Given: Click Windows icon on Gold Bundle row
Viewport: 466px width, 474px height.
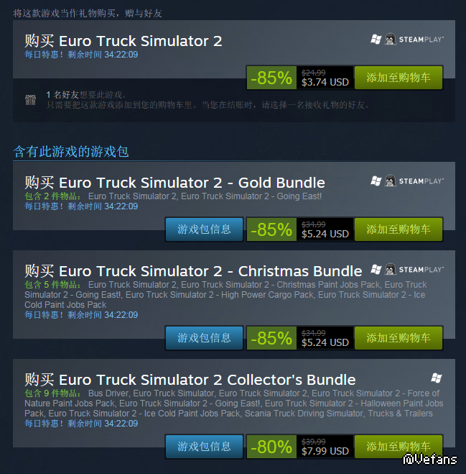Looking at the screenshot, I should pos(376,181).
